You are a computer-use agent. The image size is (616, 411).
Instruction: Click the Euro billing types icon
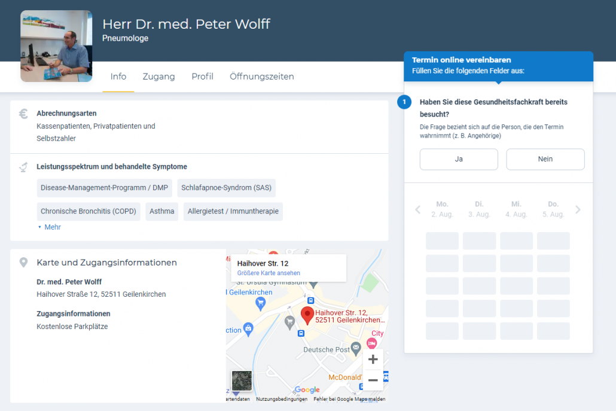coord(23,114)
